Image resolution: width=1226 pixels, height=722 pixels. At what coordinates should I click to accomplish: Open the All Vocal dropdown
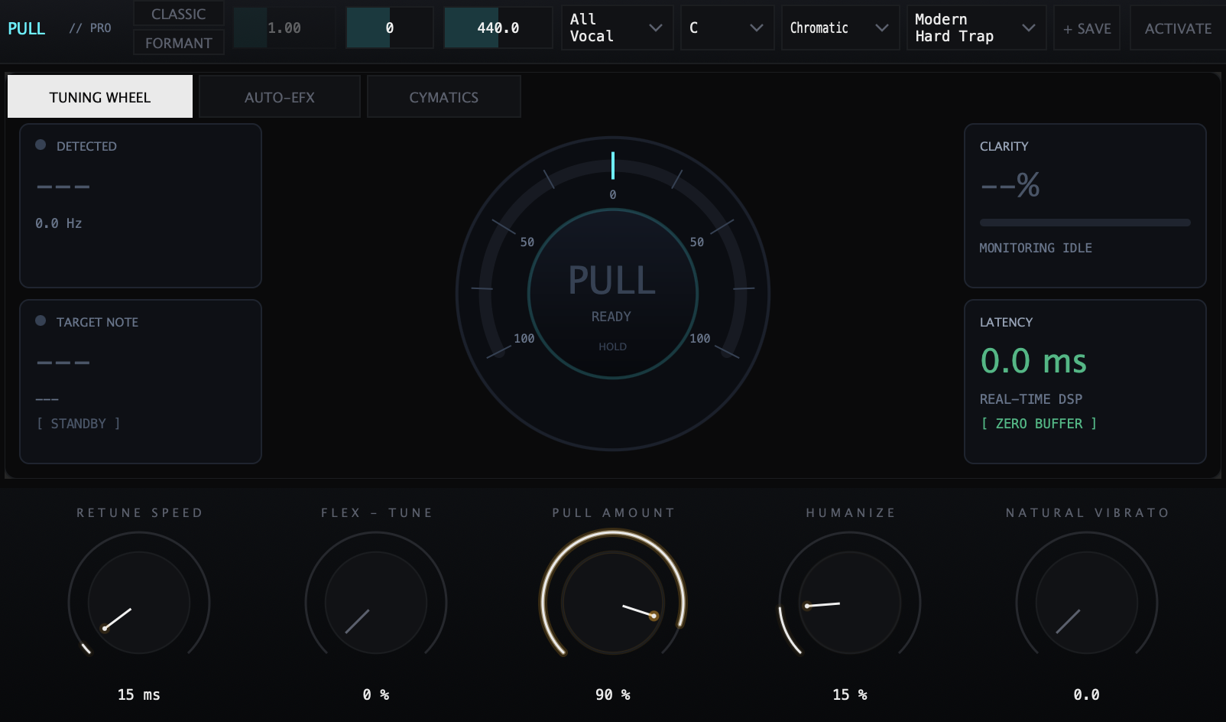[x=618, y=28]
